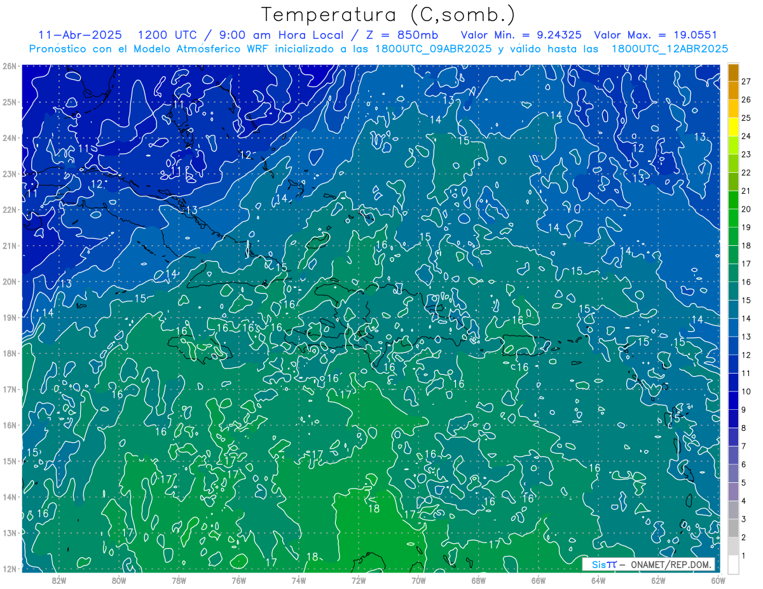
Task: Click the '60W' longitude label
Action: click(718, 580)
